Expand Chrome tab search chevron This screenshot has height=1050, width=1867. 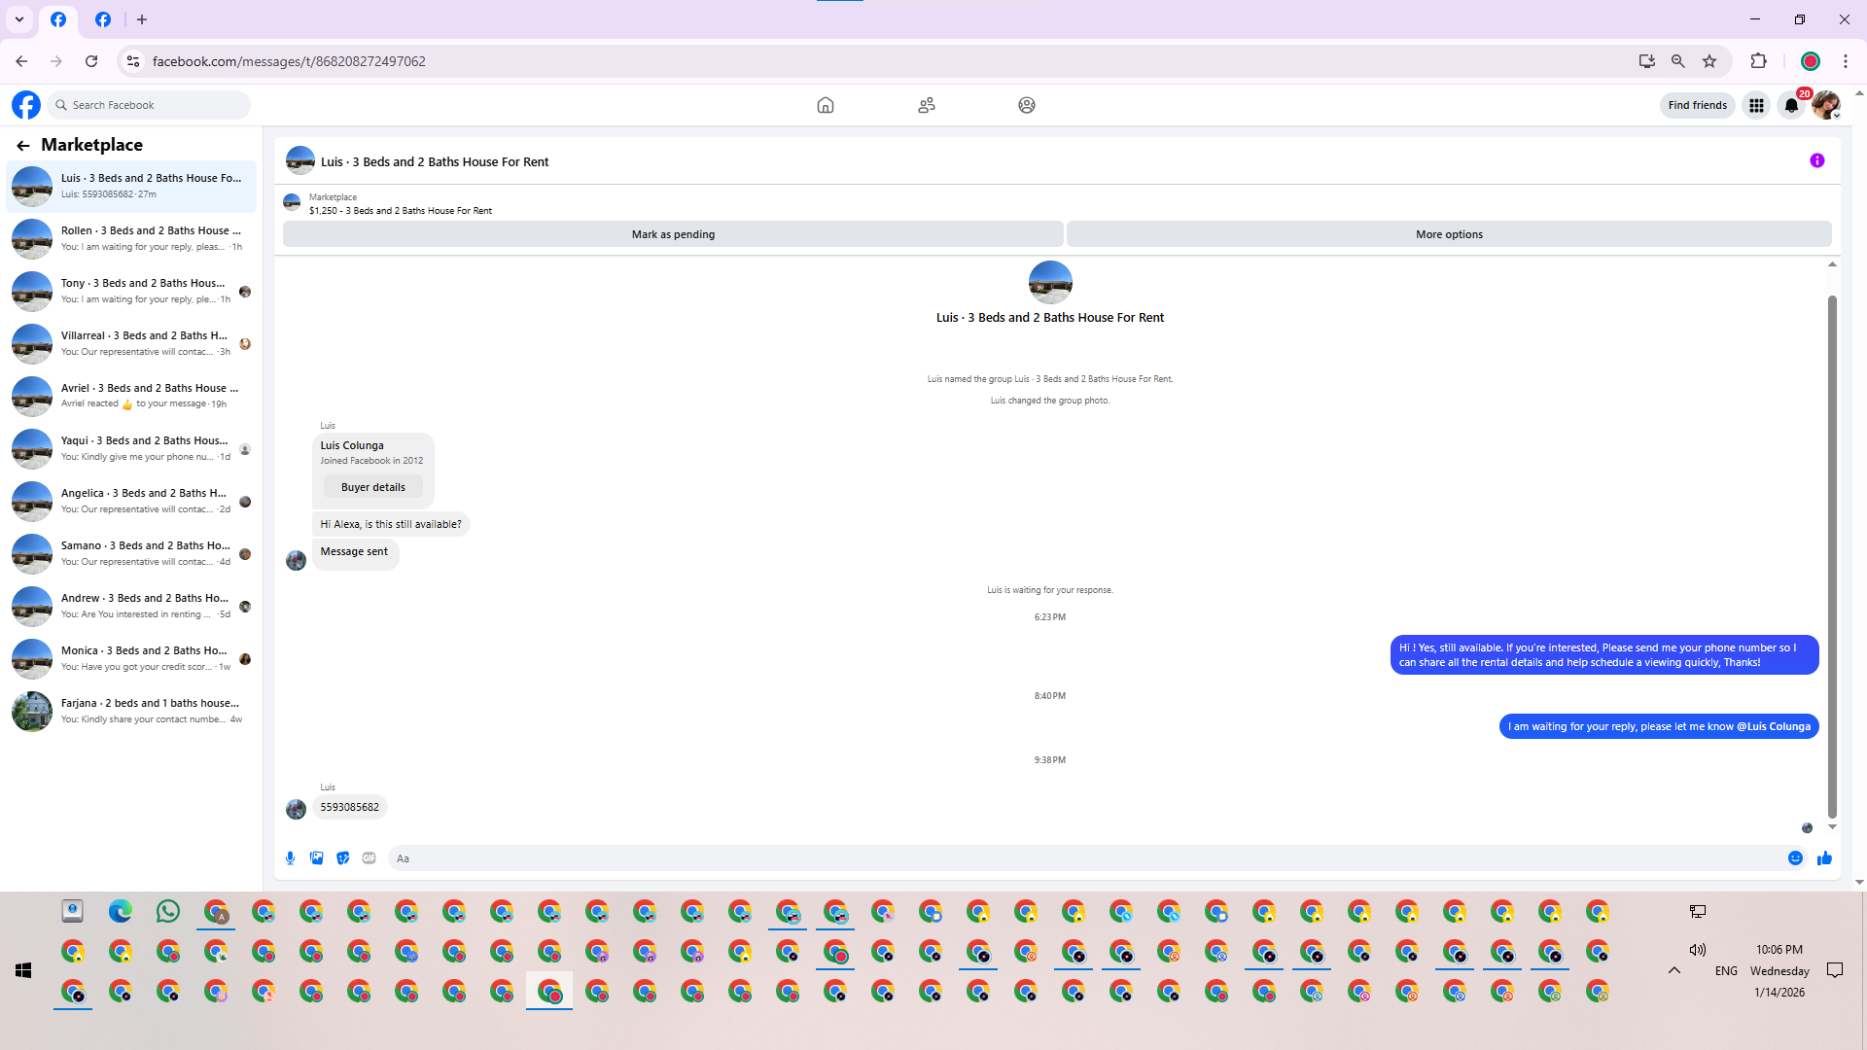pyautogui.click(x=18, y=19)
